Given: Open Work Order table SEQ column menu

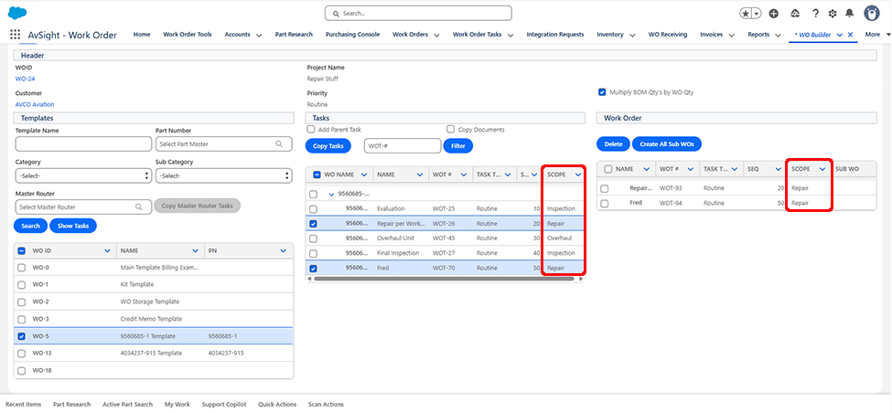Looking at the screenshot, I should click(778, 169).
